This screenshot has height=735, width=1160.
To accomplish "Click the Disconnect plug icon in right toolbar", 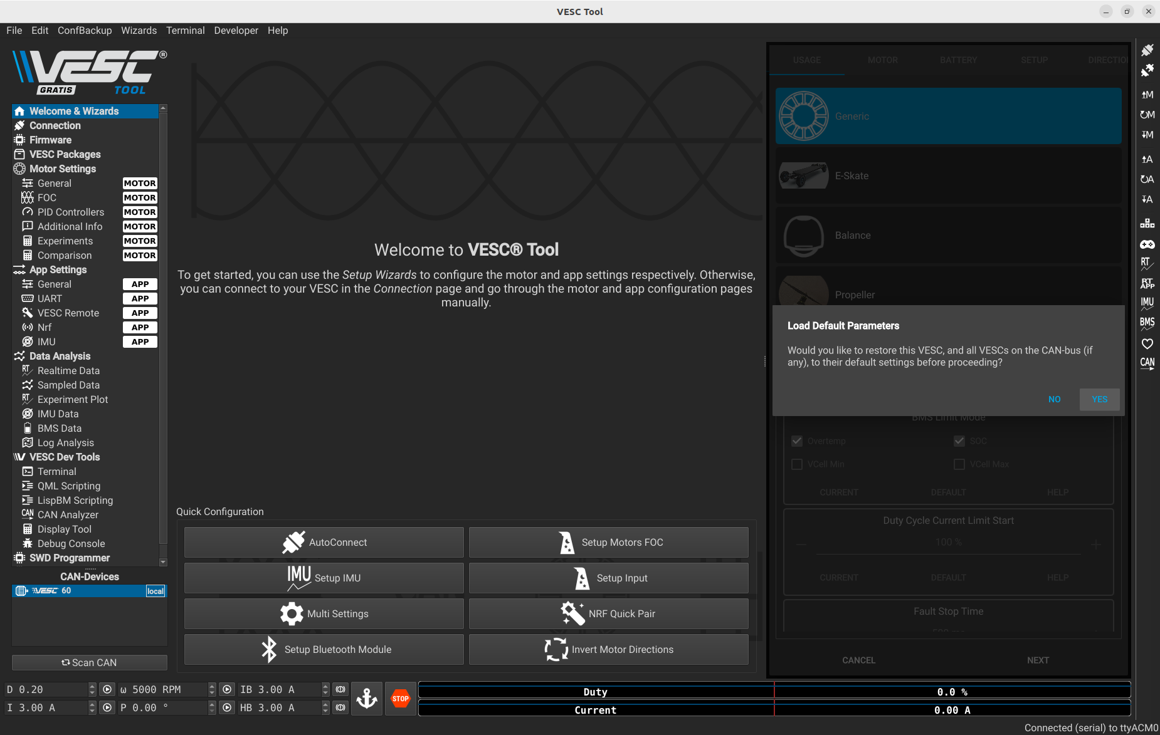I will [x=1147, y=71].
